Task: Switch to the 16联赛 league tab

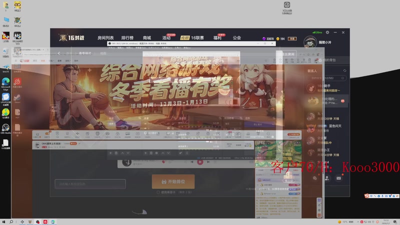Action: 197,38
